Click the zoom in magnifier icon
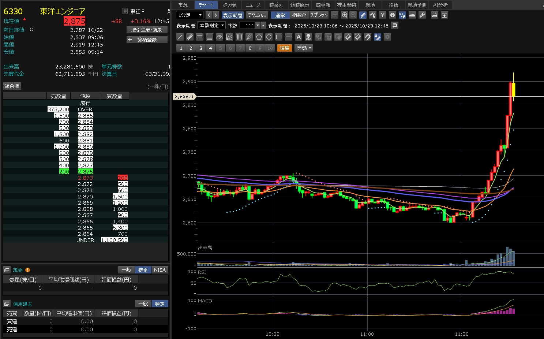Screen dimensions: 544x339 (x=344, y=15)
